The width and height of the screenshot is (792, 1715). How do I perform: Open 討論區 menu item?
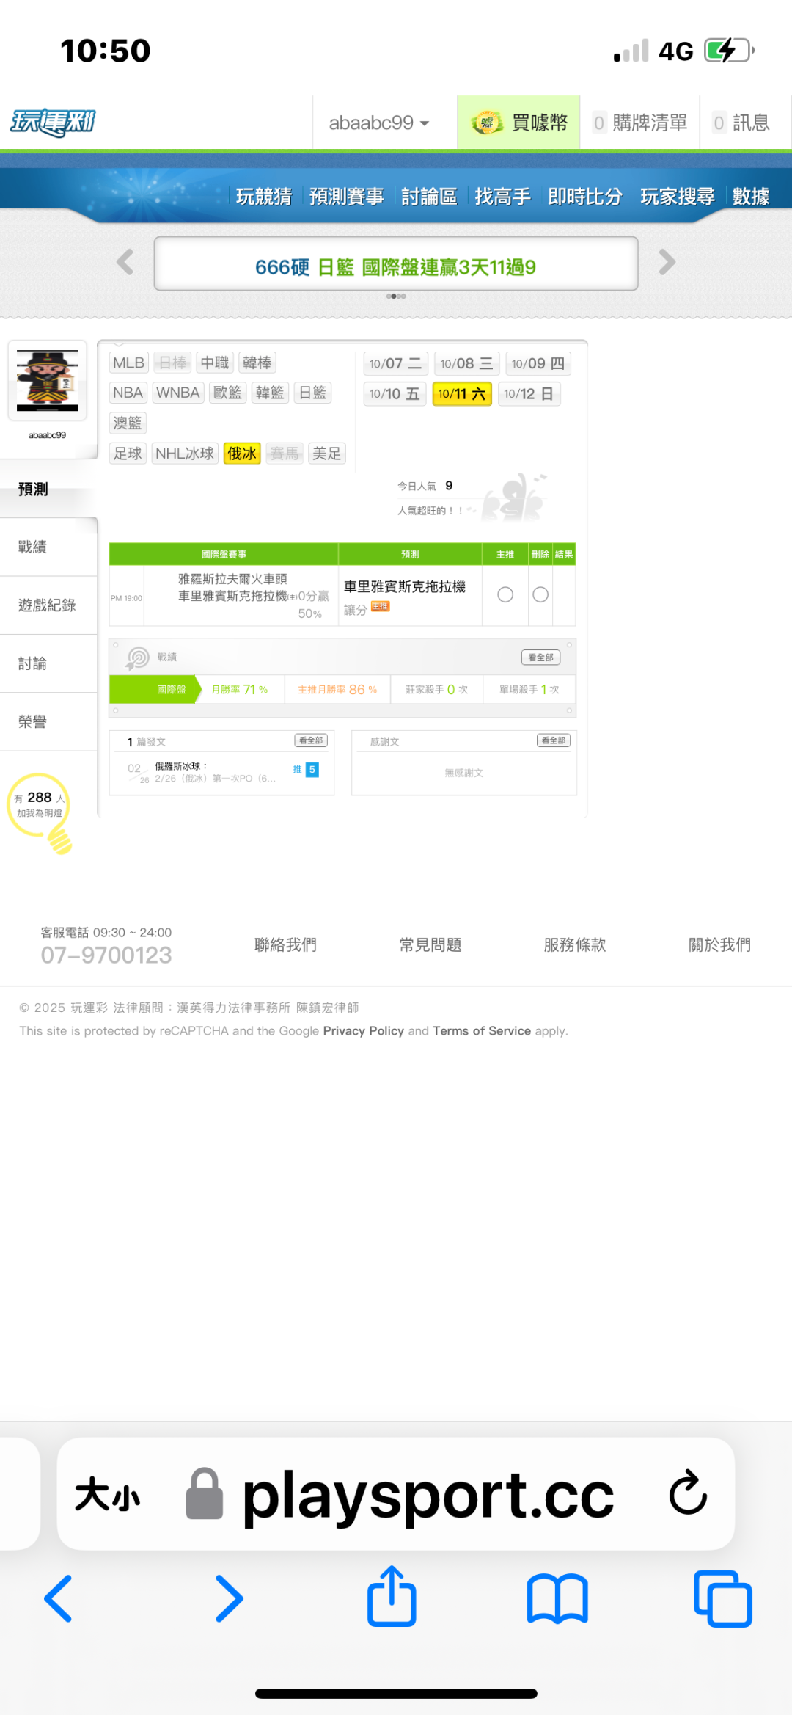click(429, 197)
